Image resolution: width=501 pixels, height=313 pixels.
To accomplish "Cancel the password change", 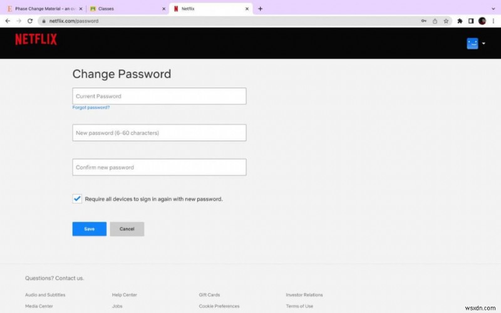I will 127,229.
